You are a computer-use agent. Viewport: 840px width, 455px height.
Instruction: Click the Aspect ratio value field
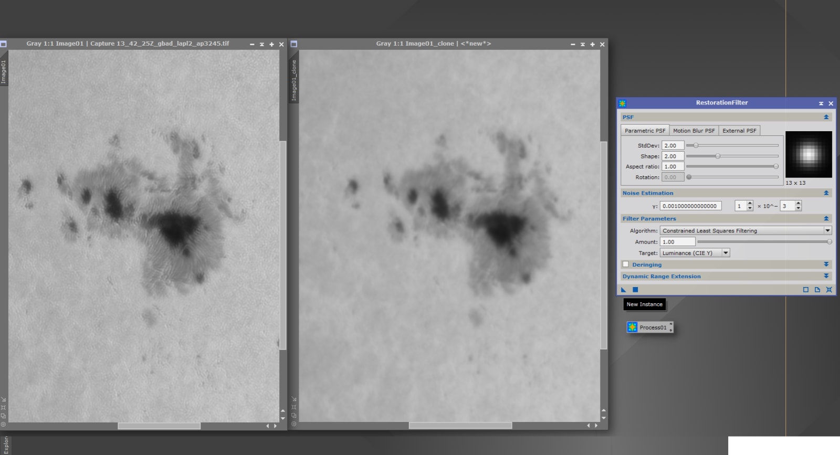(x=673, y=166)
